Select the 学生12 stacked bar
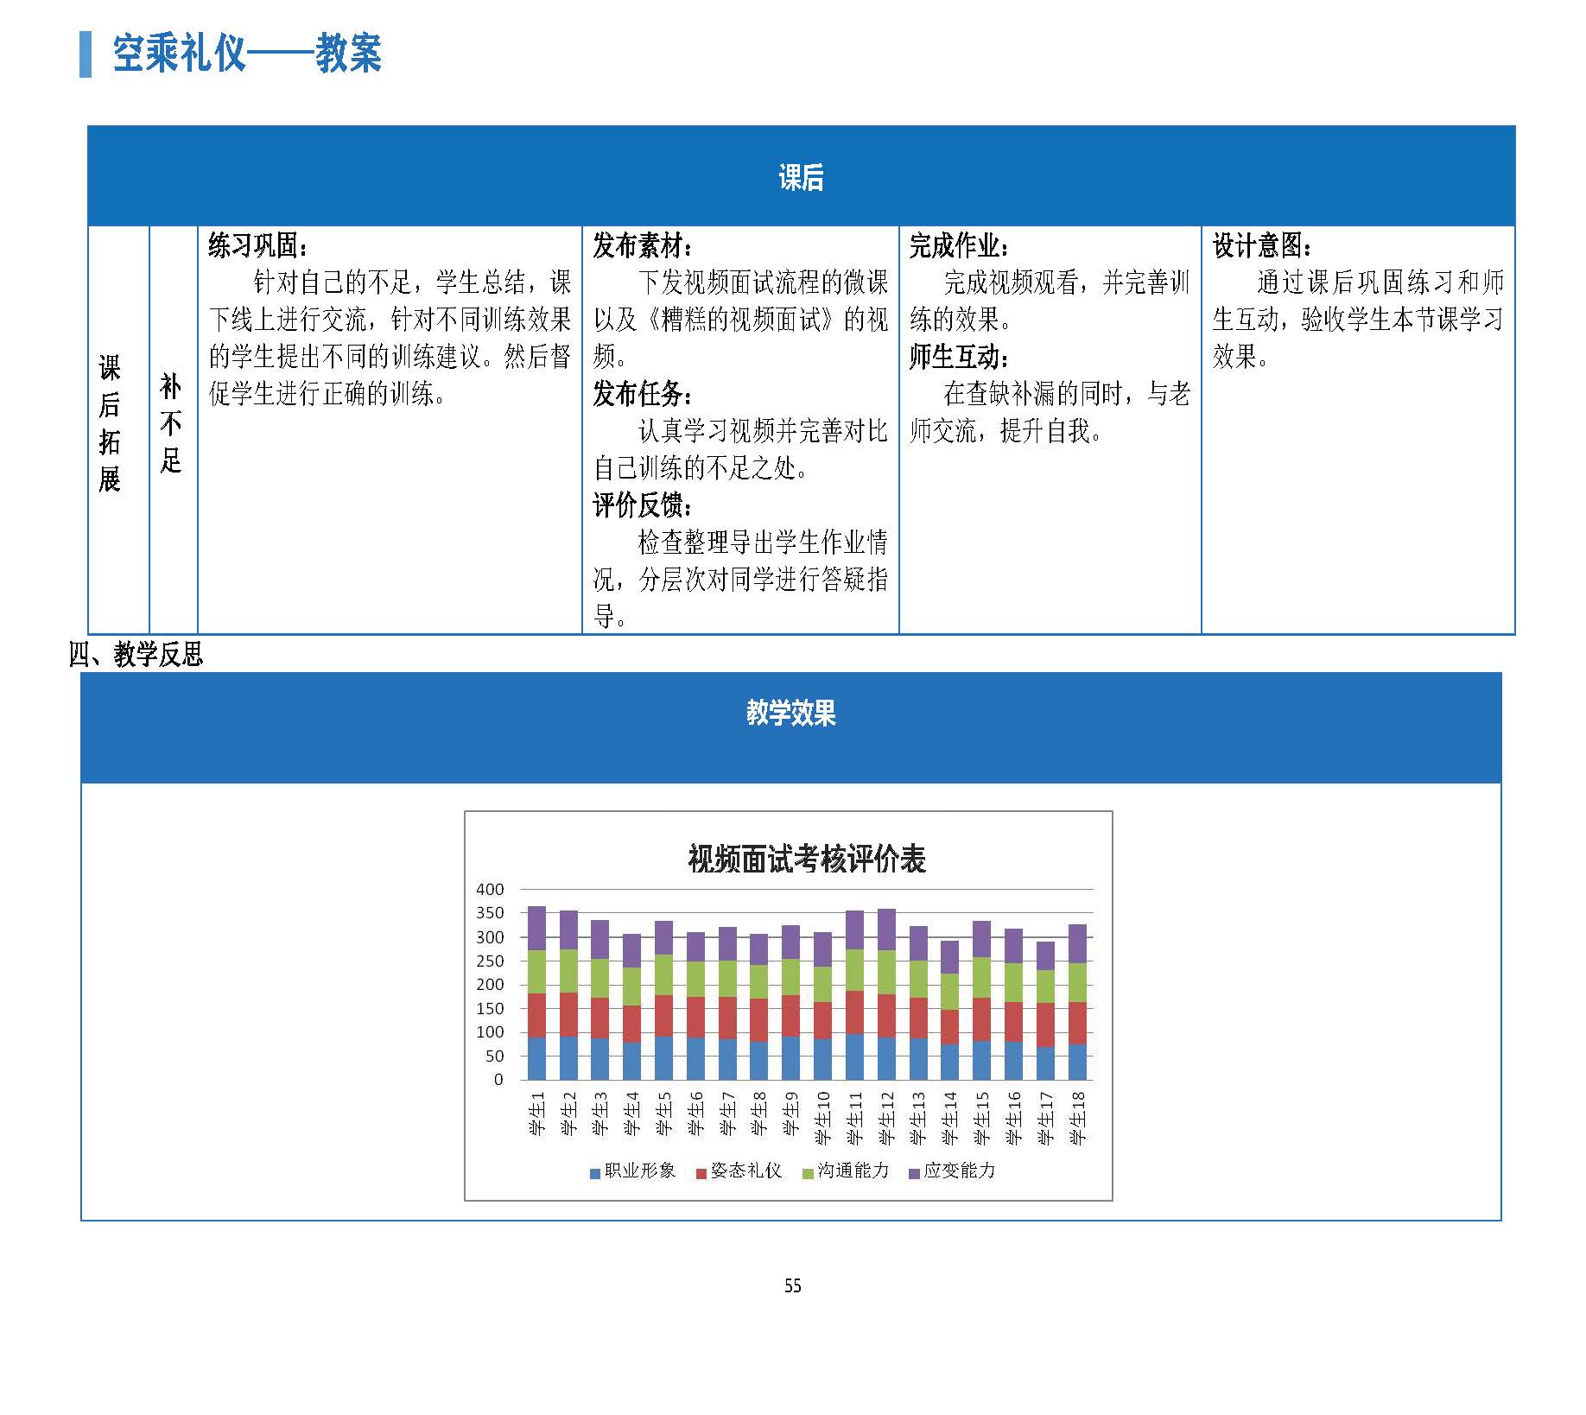This screenshot has width=1586, height=1415. tap(886, 995)
